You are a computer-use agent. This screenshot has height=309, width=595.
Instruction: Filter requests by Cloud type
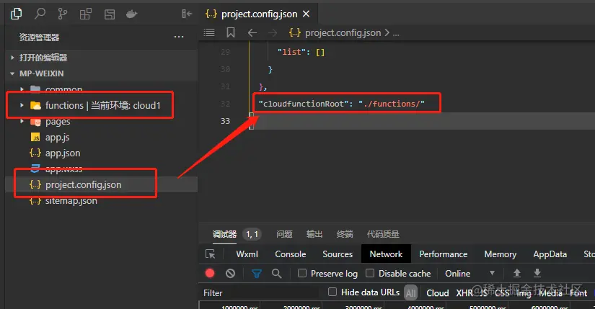click(438, 293)
